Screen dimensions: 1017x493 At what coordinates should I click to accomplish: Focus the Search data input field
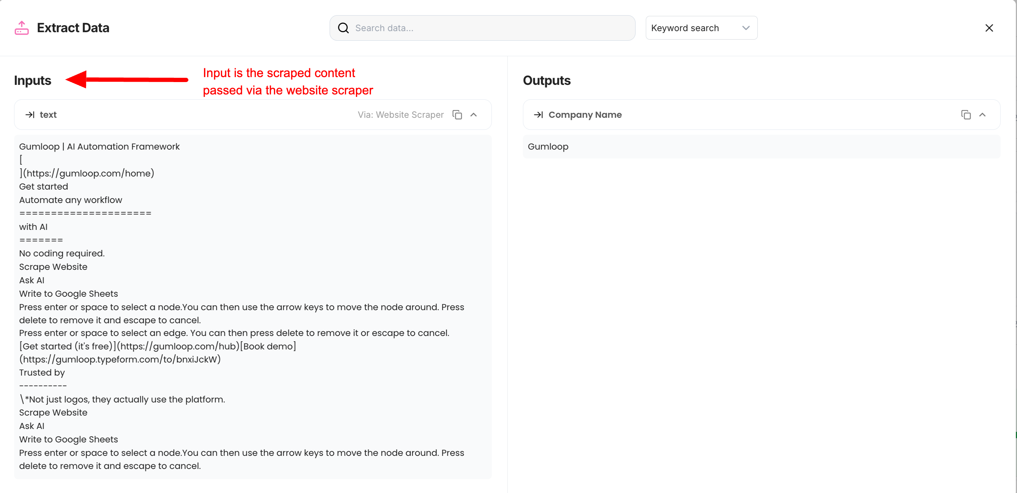(482, 28)
